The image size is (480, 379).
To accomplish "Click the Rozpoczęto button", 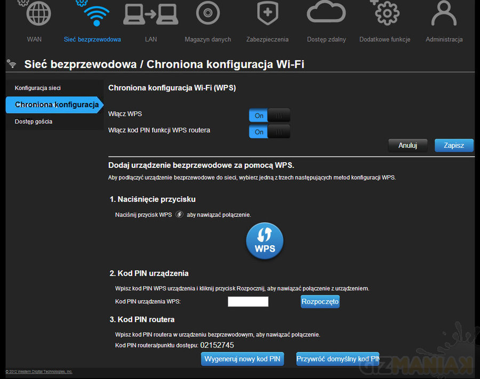I will tap(320, 302).
